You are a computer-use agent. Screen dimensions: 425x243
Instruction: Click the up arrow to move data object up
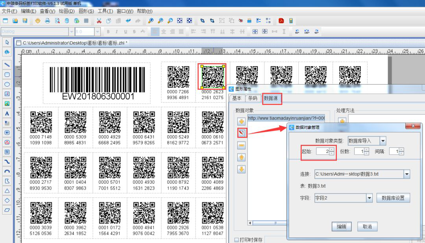coord(242,157)
